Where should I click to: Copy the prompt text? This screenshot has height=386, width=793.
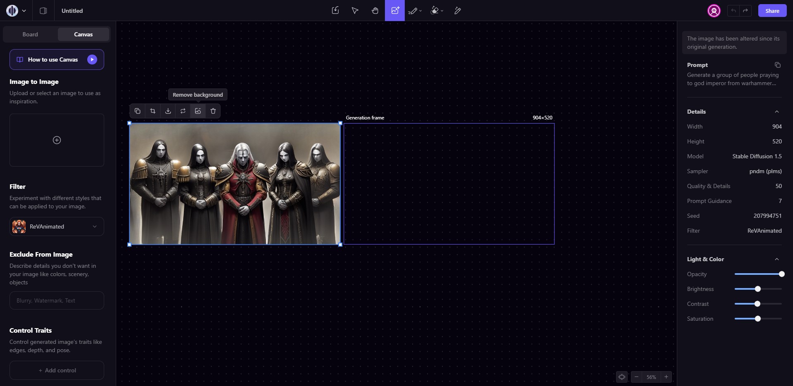(x=777, y=65)
